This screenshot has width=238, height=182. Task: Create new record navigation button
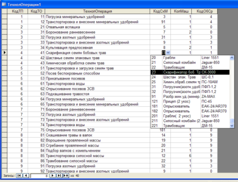click(66, 176)
